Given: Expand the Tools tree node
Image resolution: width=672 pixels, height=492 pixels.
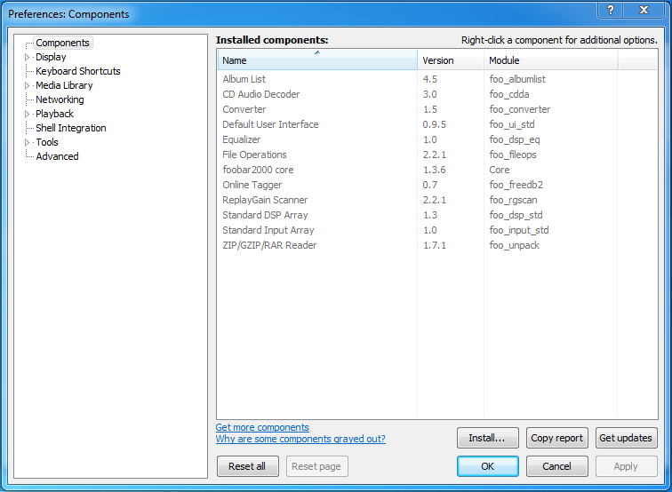Looking at the screenshot, I should click(27, 142).
